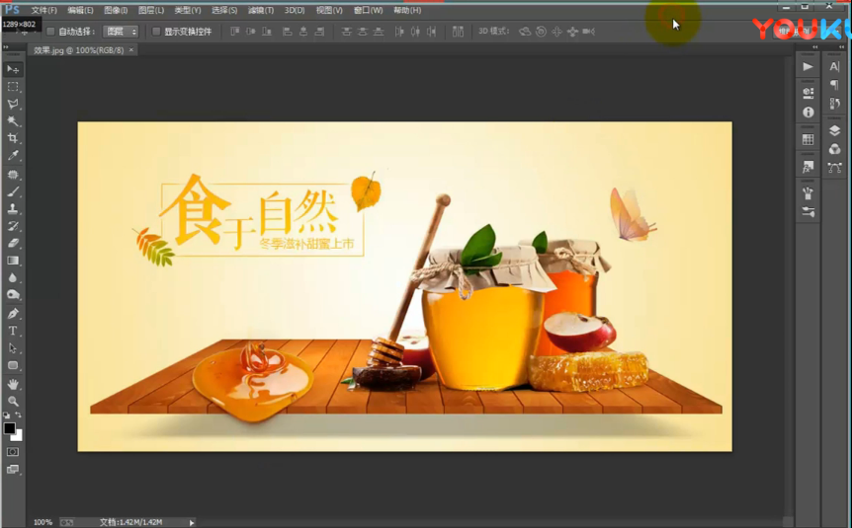Open the Character panel icon
The width and height of the screenshot is (852, 528).
(834, 67)
